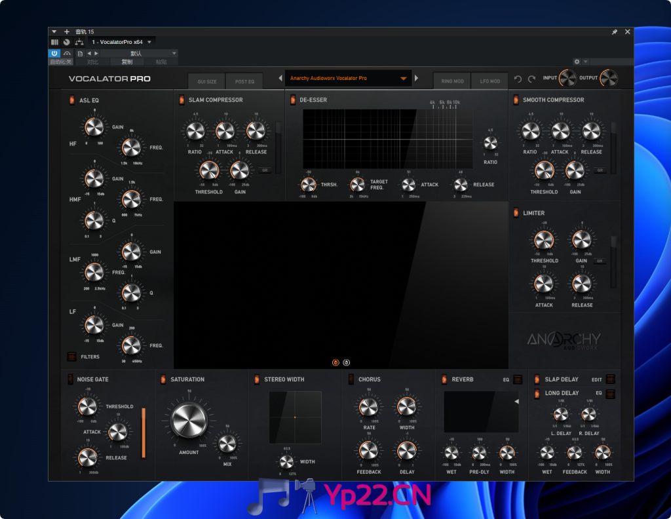The height and width of the screenshot is (519, 671).
Task: Click right white circle icon below display
Action: click(x=346, y=362)
